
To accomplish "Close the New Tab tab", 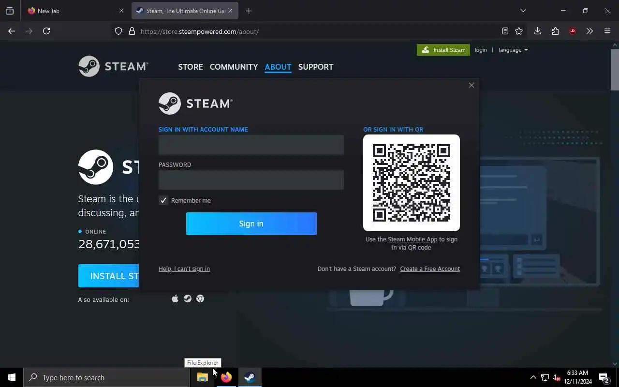I will [x=121, y=11].
